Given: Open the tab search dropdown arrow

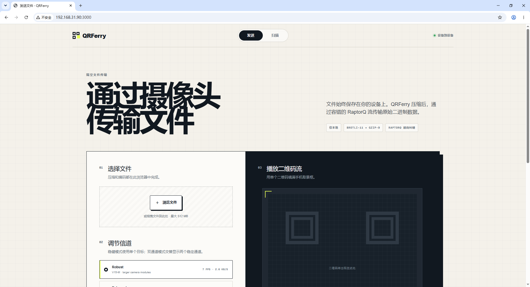Looking at the screenshot, I should pos(6,6).
